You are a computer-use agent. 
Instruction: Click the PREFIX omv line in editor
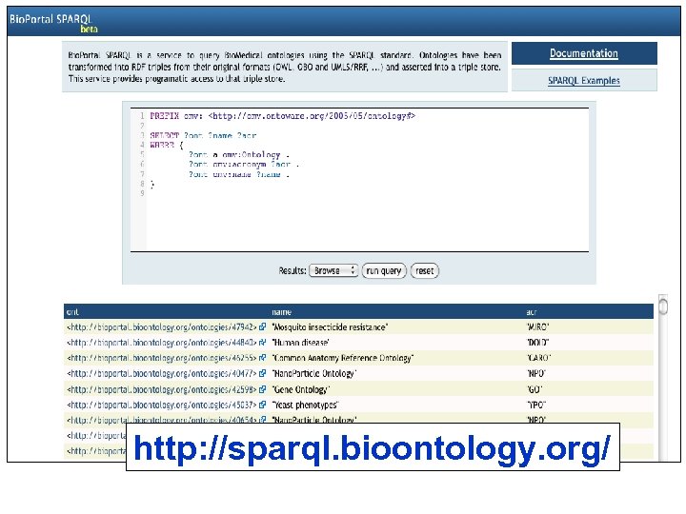coord(283,116)
